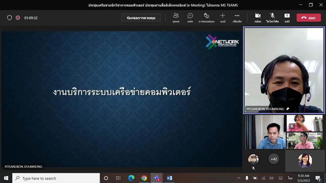Toggle the camera on

pyautogui.click(x=258, y=18)
